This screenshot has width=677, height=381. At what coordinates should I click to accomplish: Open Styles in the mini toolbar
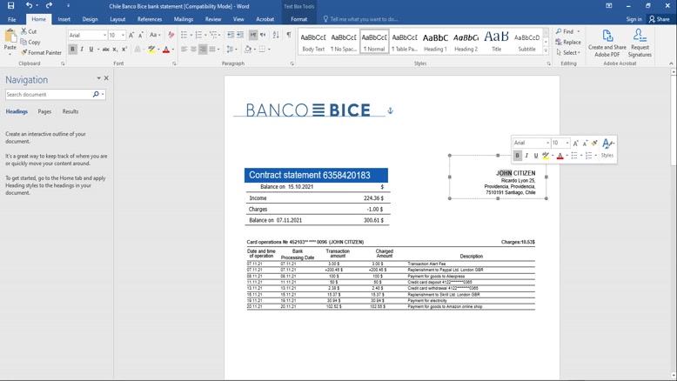[607, 148]
